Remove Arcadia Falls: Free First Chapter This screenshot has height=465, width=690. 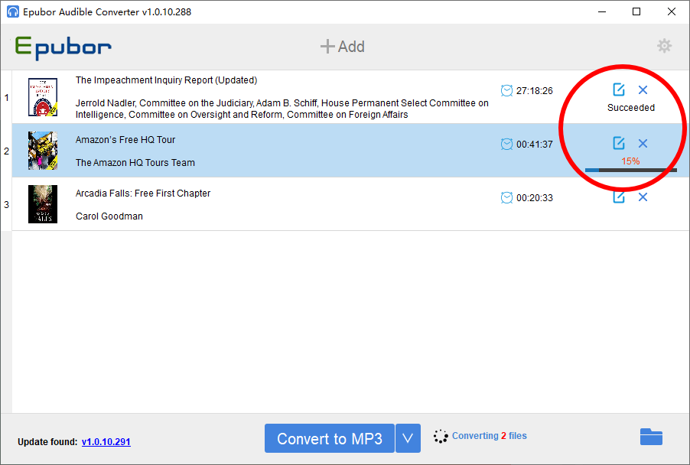coord(643,197)
